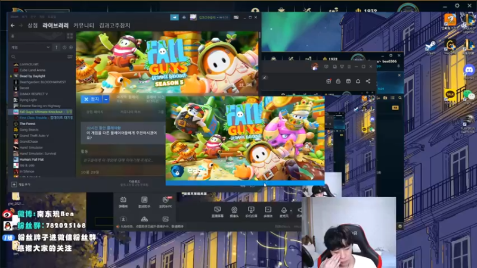
Task: Click the triangle blocks icon in streaming tool
Action: [144, 219]
